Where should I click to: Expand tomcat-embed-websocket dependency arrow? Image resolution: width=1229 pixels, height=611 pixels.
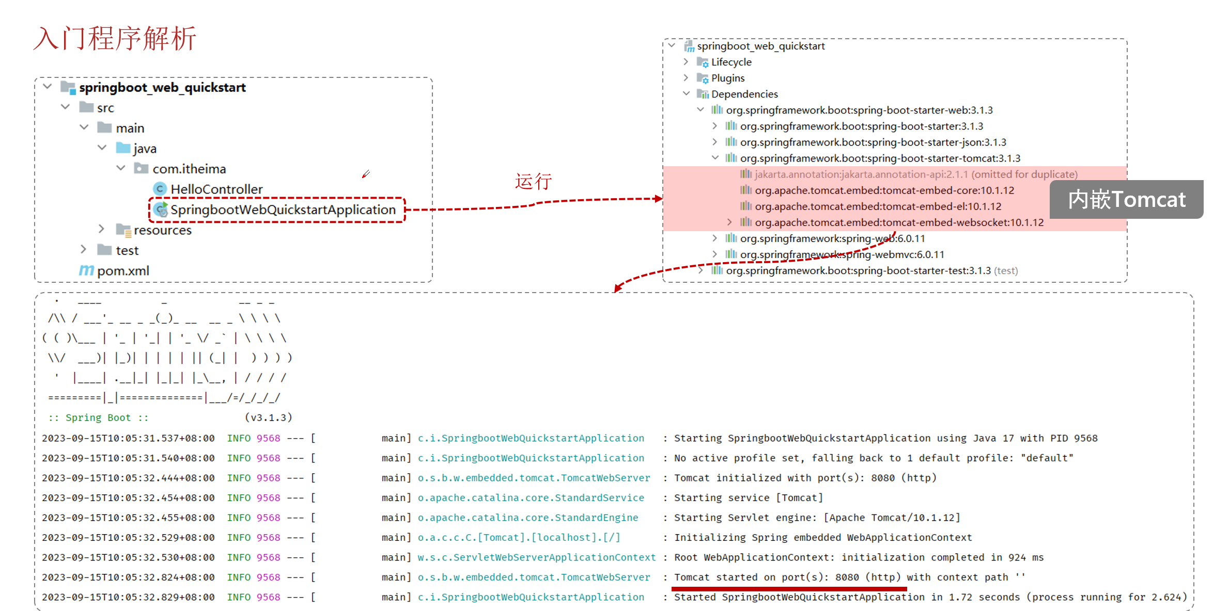(x=729, y=222)
